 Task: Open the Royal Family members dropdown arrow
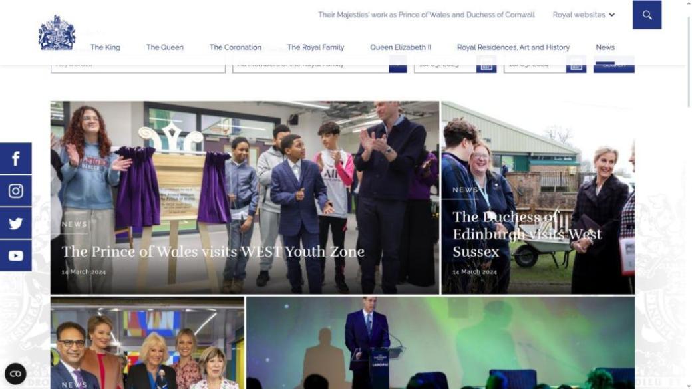tap(398, 66)
